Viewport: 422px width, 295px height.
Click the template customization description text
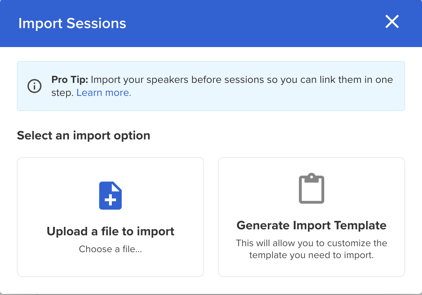tap(312, 249)
